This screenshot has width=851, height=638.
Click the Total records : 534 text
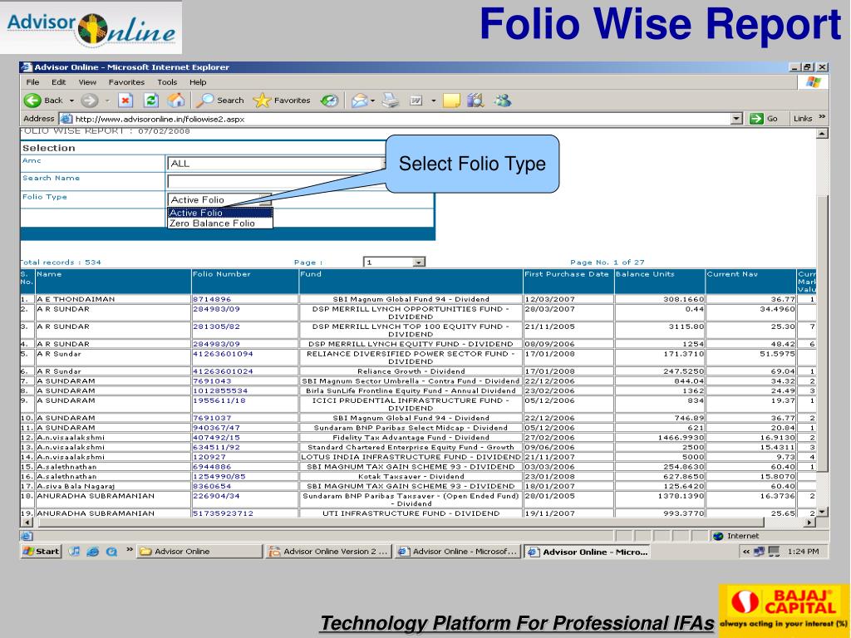(x=61, y=262)
